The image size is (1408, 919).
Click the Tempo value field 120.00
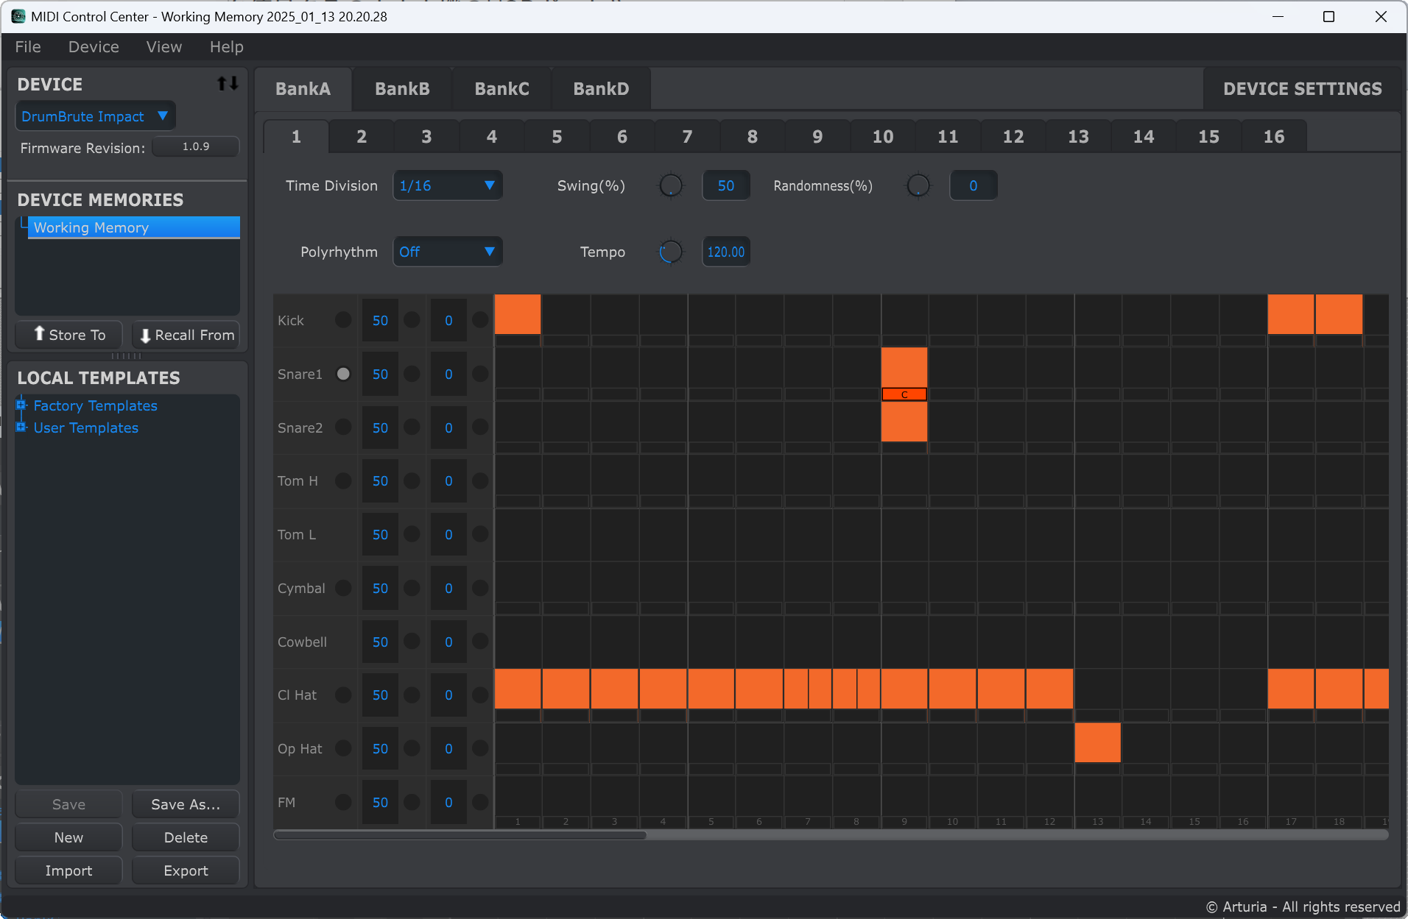(726, 252)
